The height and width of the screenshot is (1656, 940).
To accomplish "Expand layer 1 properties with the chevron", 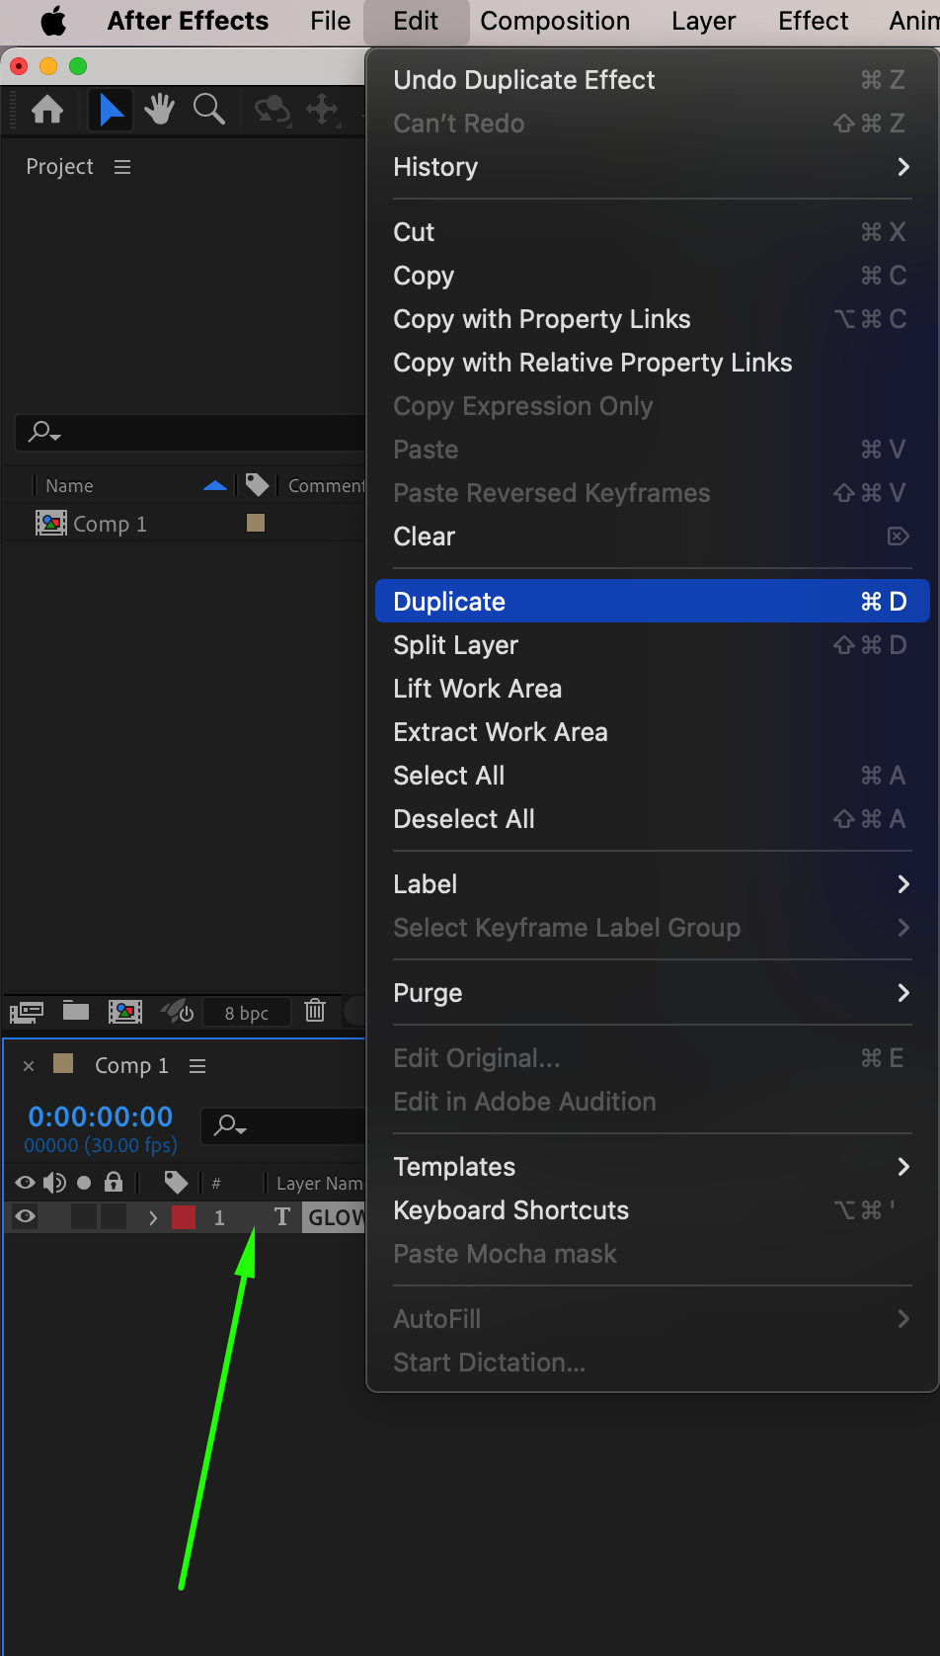I will [153, 1217].
